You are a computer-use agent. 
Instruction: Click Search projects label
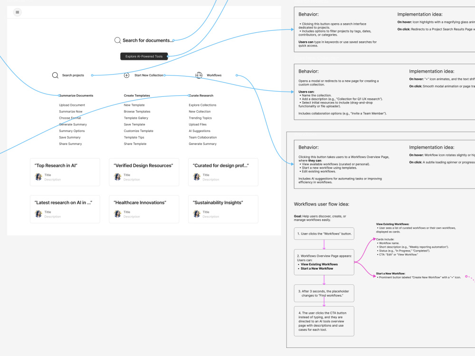[x=73, y=75]
